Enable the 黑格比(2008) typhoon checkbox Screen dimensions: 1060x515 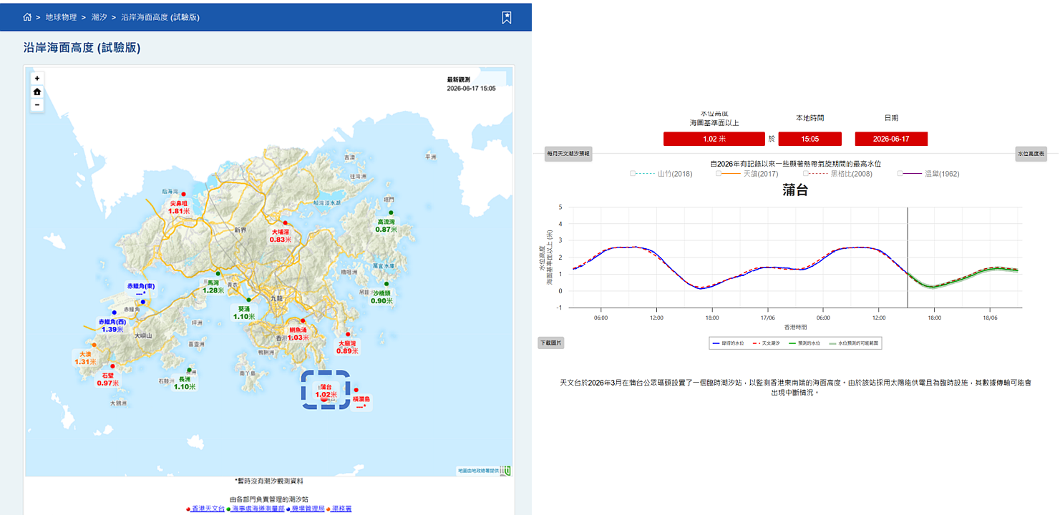click(x=806, y=173)
